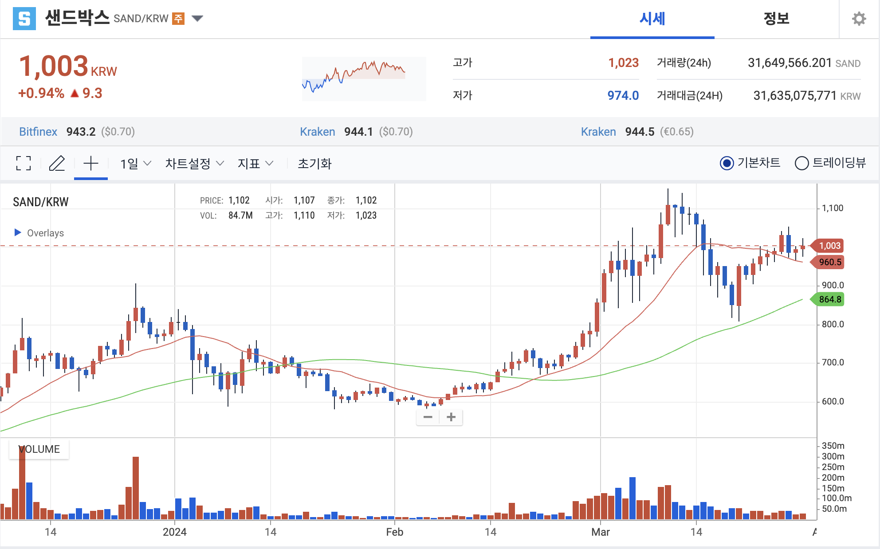Activate the crosshair cursor tool
Image resolution: width=880 pixels, height=549 pixels.
[x=91, y=163]
